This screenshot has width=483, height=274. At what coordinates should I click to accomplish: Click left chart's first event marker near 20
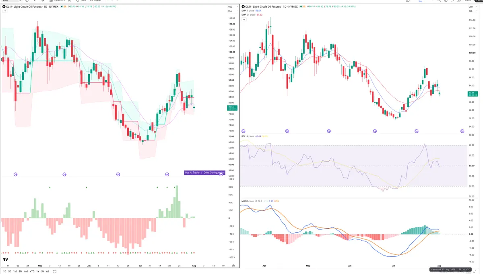16,174
